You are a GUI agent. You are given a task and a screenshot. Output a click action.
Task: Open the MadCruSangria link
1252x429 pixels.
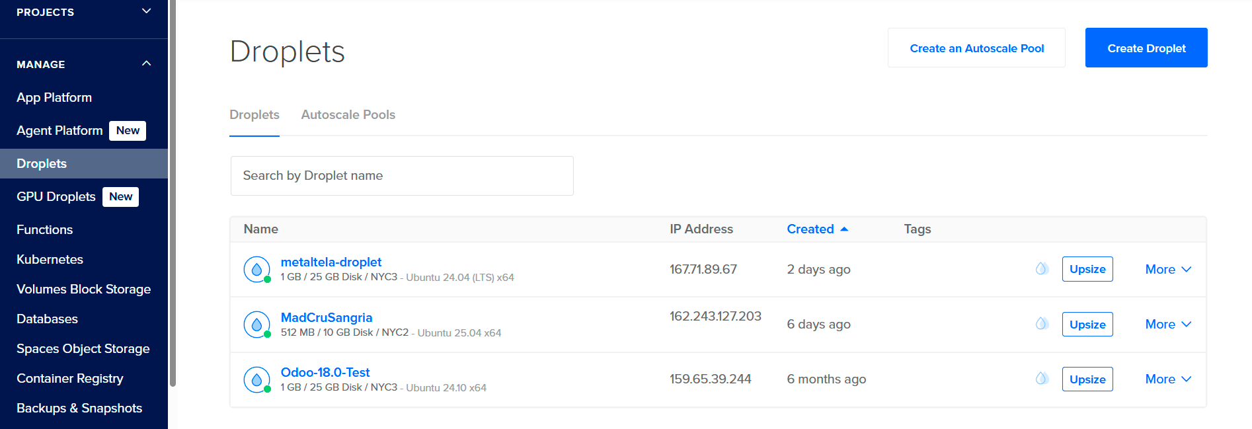(x=327, y=317)
